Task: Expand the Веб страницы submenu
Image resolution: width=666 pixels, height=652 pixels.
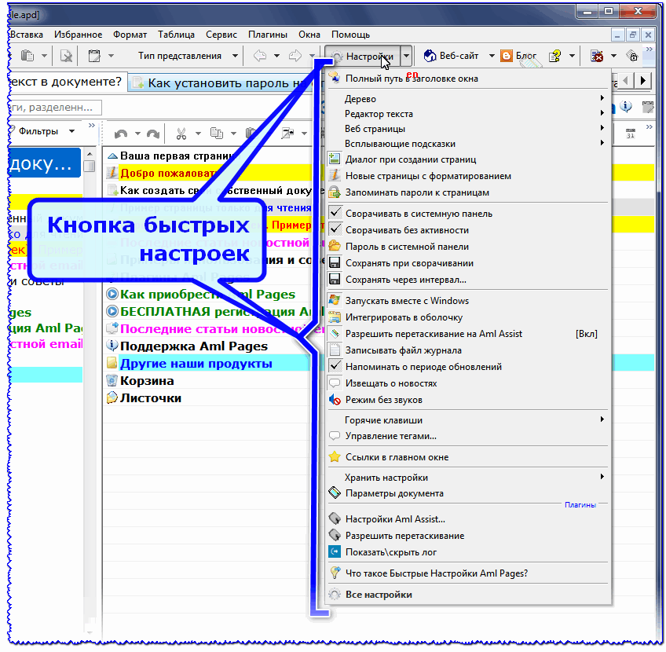Action: pyautogui.click(x=468, y=129)
